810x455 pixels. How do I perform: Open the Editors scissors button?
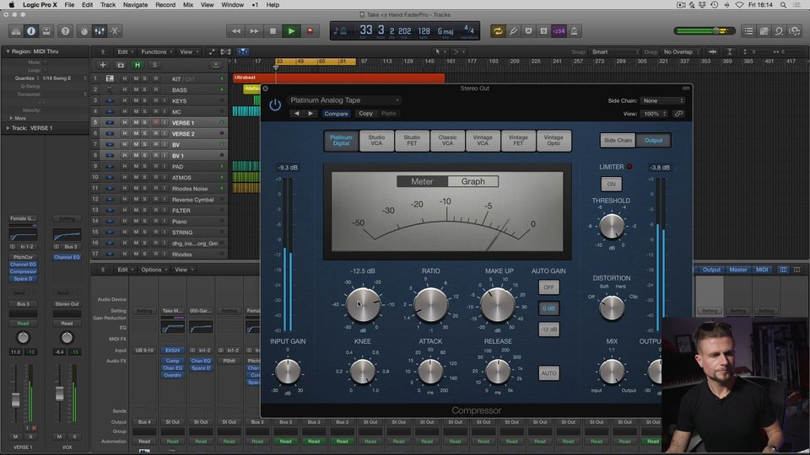[115, 31]
